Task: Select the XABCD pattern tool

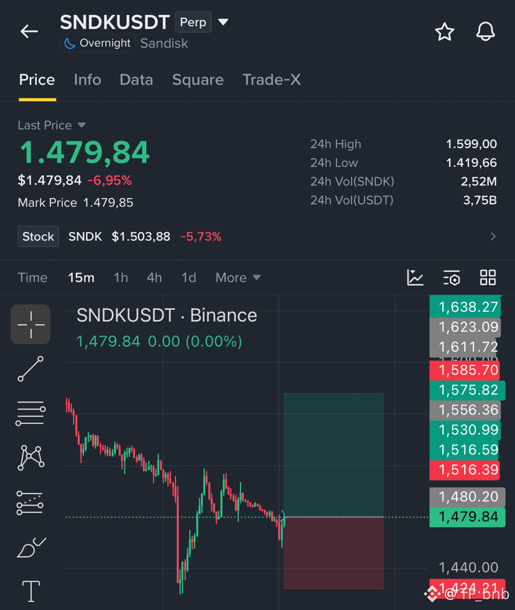Action: point(31,458)
